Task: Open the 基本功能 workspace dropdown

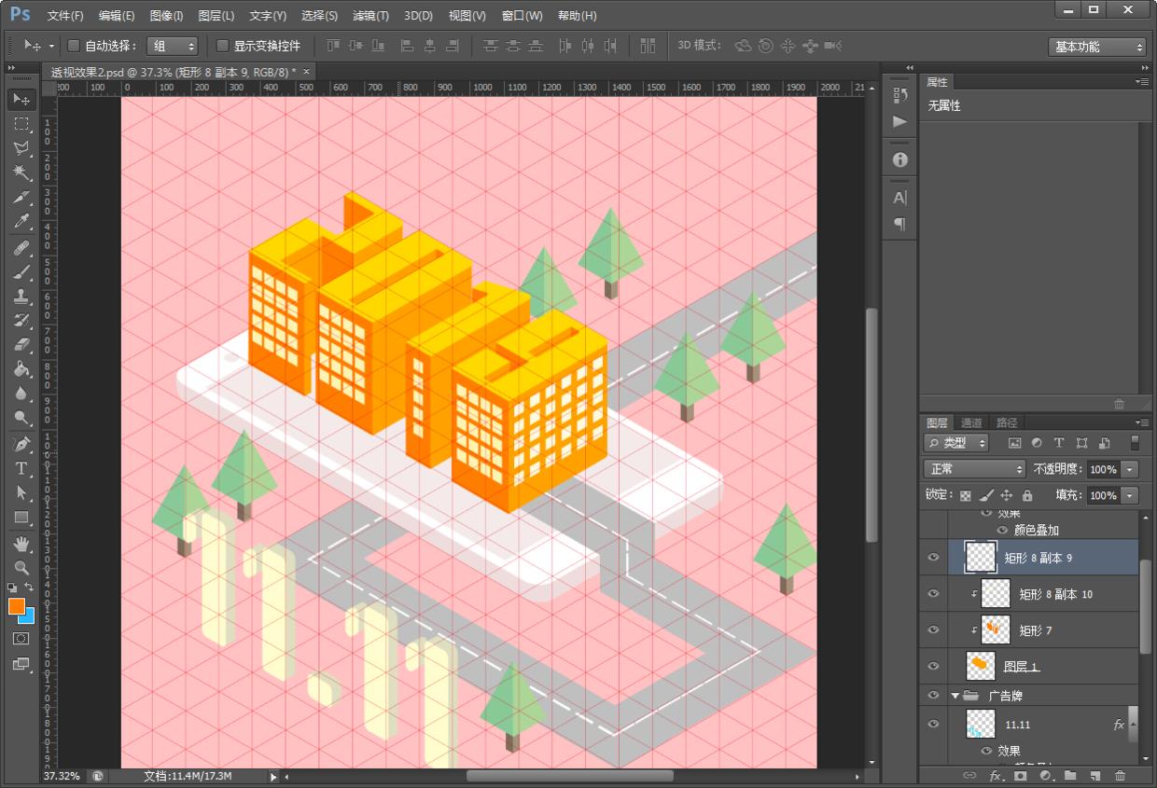Action: (1096, 47)
